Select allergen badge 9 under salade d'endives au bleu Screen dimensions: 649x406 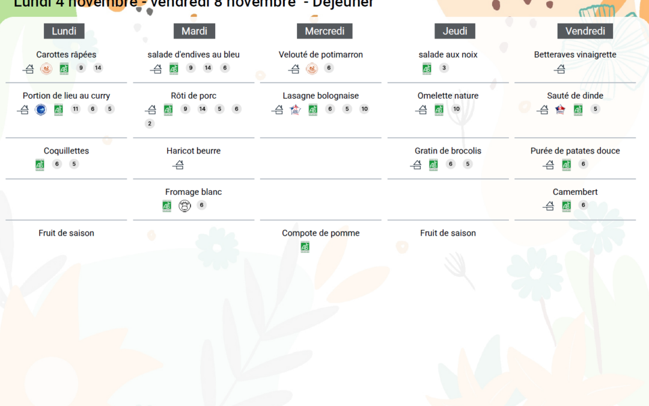191,68
